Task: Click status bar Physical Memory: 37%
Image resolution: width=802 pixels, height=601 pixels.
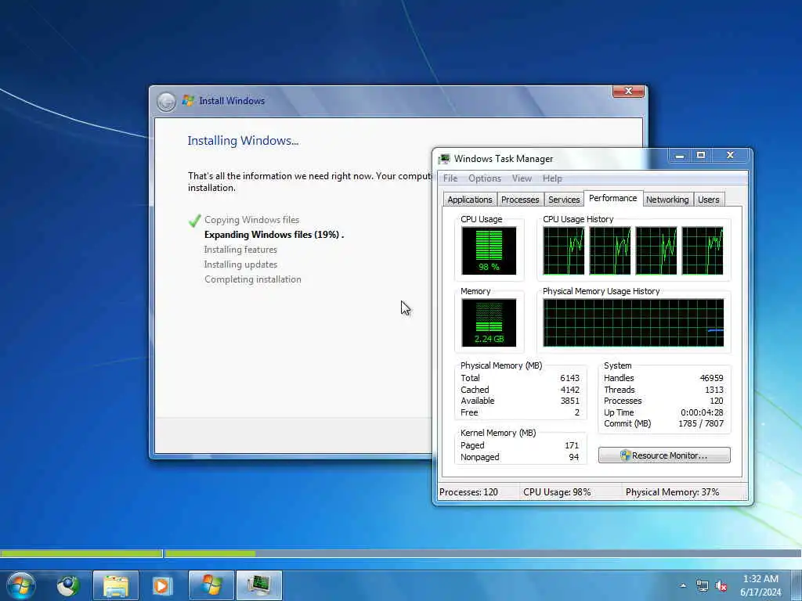Action: (x=672, y=492)
